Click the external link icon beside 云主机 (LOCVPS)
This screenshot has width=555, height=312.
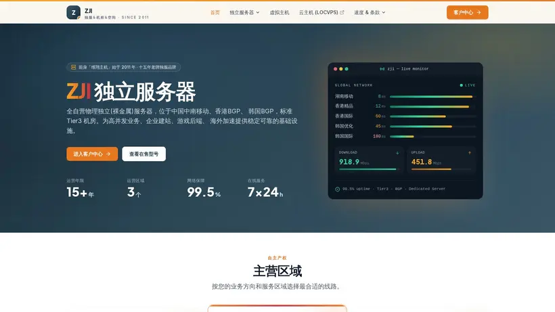tap(342, 12)
